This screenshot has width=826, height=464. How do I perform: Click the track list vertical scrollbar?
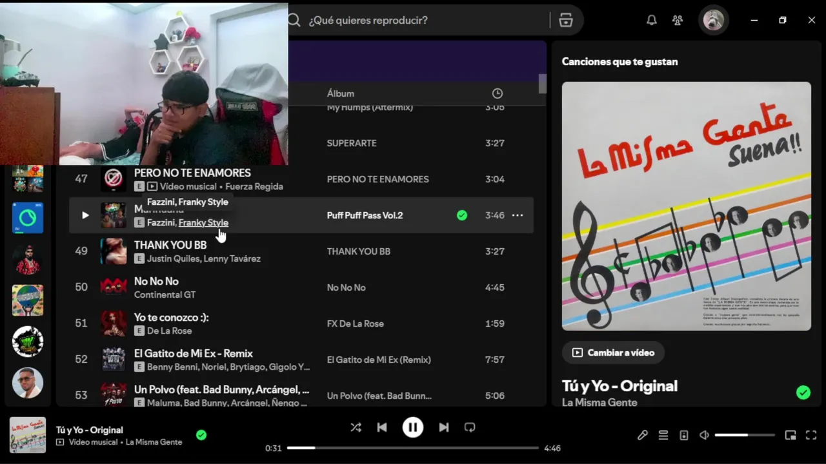click(x=543, y=84)
